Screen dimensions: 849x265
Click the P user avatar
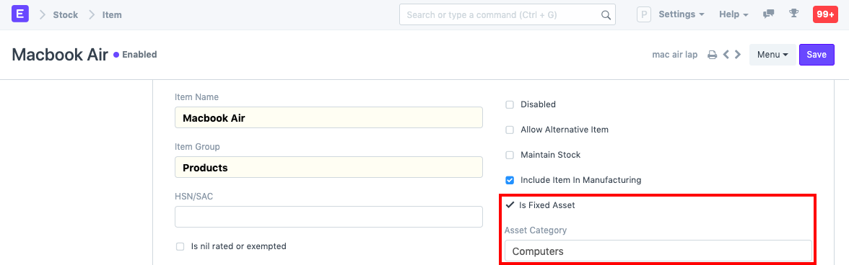coord(643,14)
